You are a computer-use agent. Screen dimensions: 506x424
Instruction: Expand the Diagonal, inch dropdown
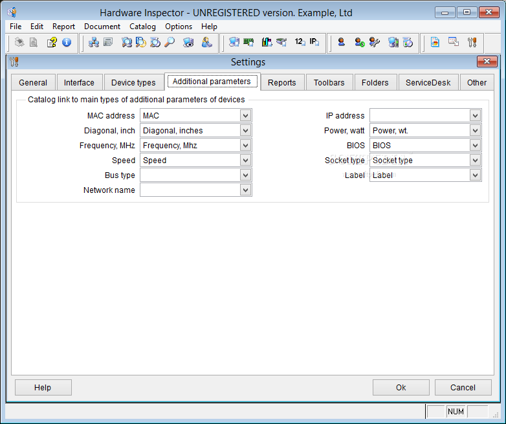click(245, 131)
